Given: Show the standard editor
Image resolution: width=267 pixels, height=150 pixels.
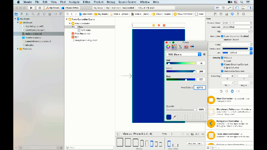Looking at the screenshot, I should (x=218, y=8).
